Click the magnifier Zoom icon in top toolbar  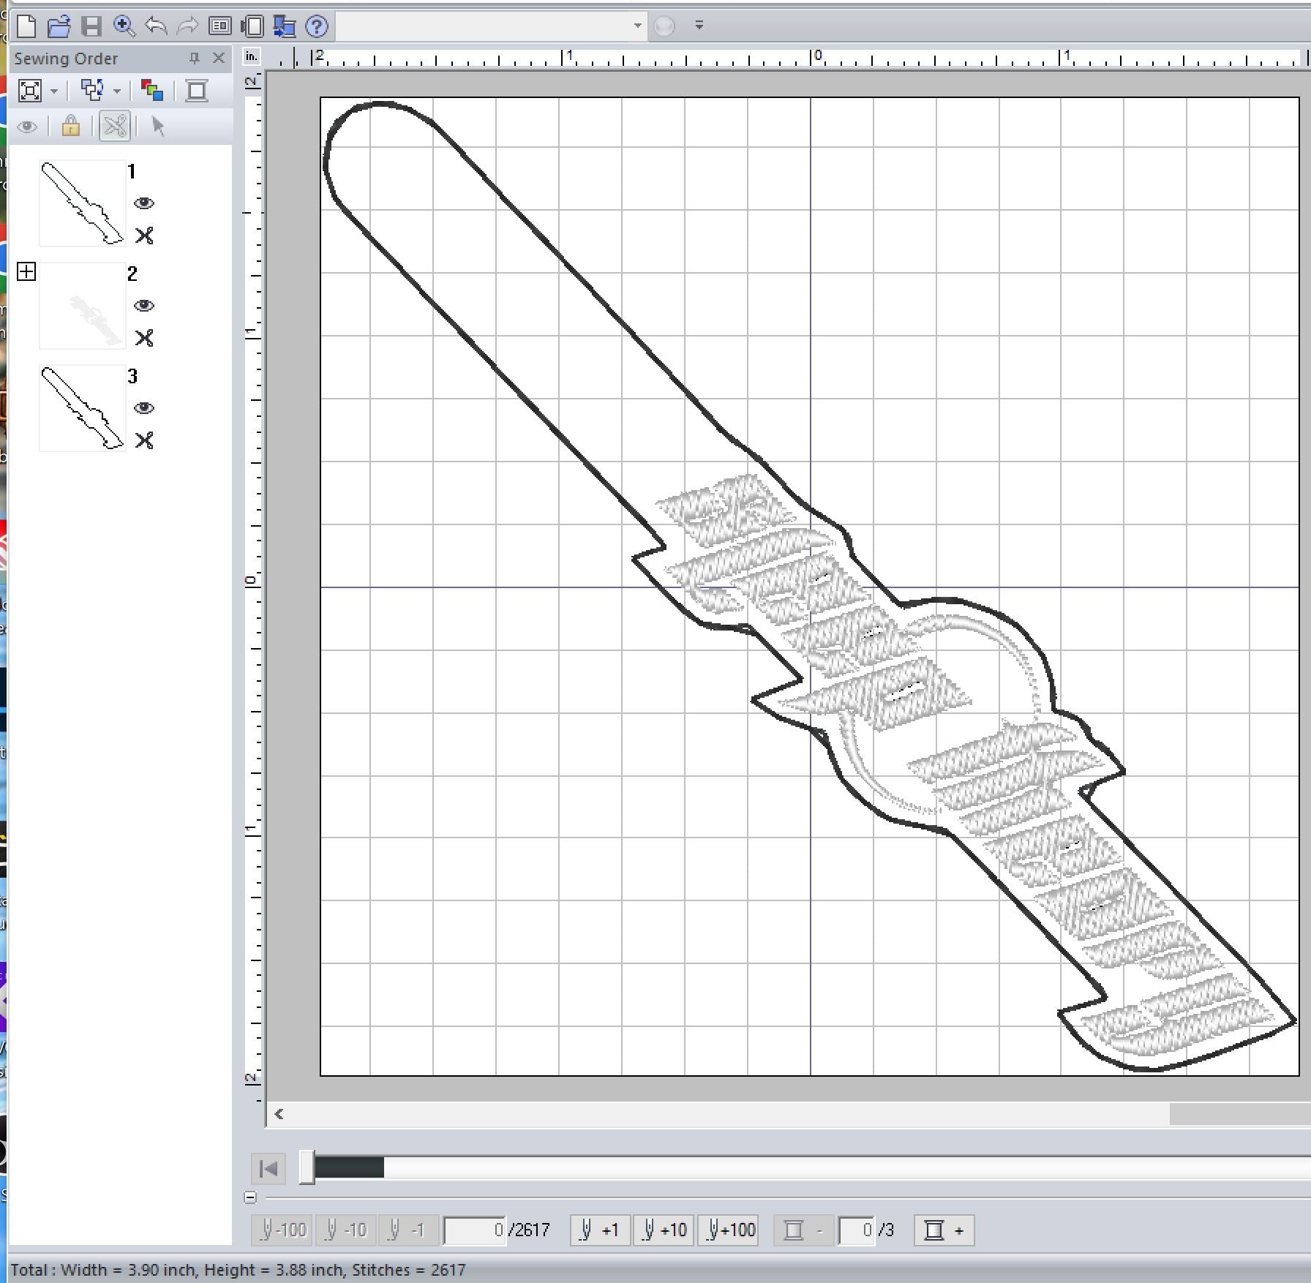124,26
